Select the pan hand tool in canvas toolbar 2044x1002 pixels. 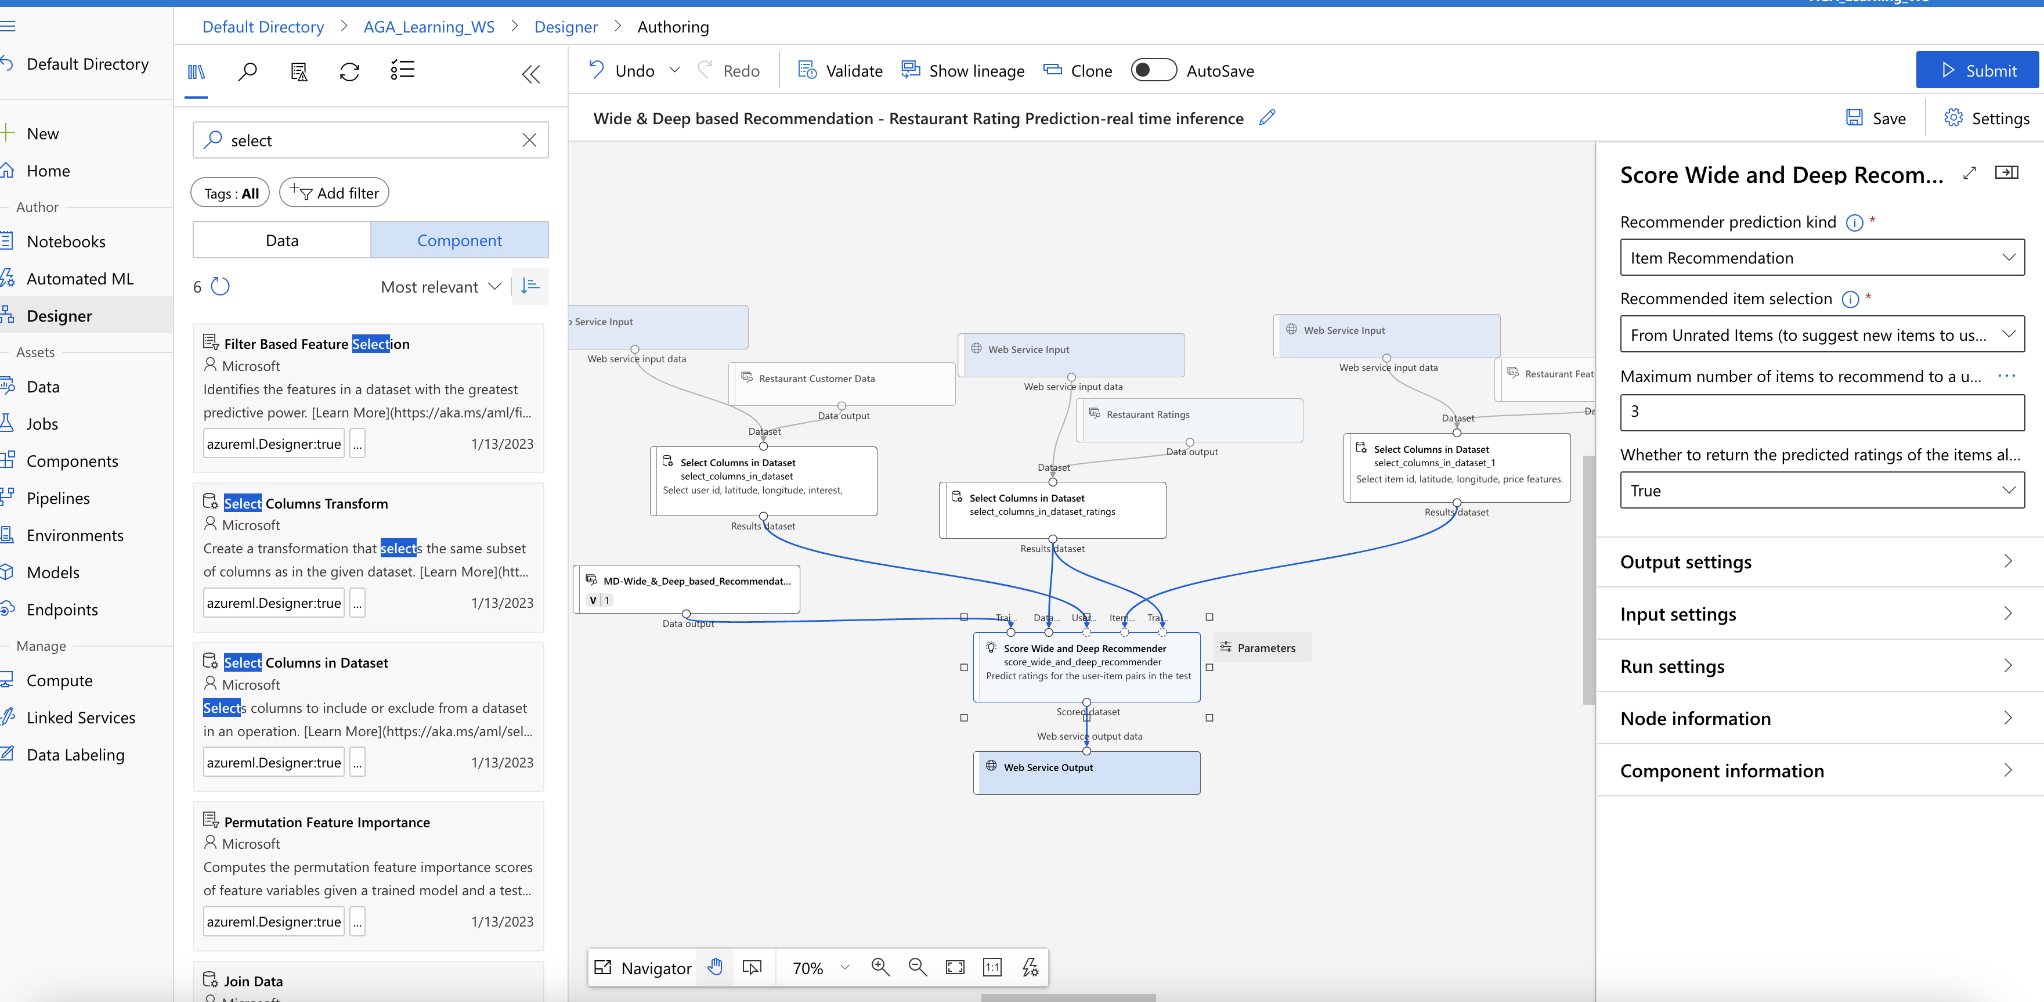tap(715, 966)
